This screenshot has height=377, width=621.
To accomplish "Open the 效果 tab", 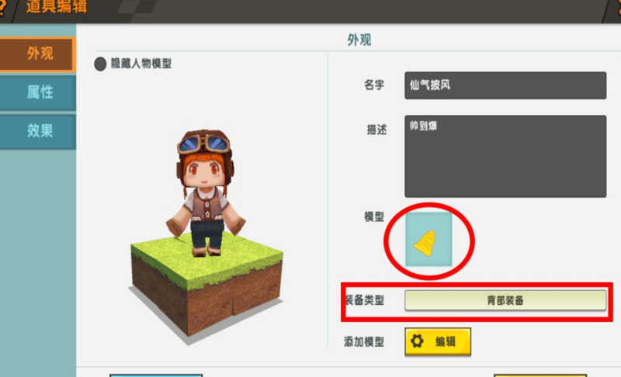I will click(37, 130).
